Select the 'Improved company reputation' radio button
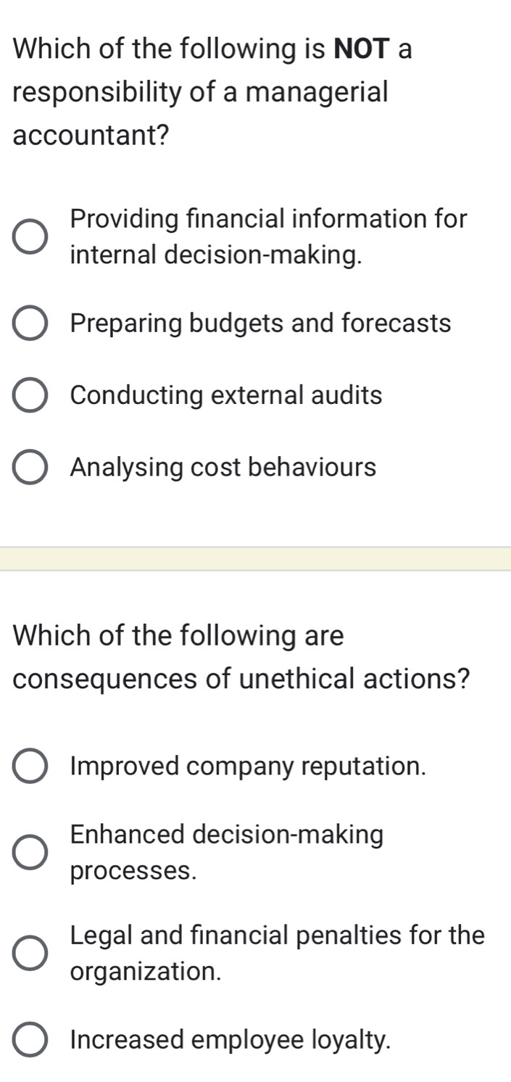 tap(30, 767)
